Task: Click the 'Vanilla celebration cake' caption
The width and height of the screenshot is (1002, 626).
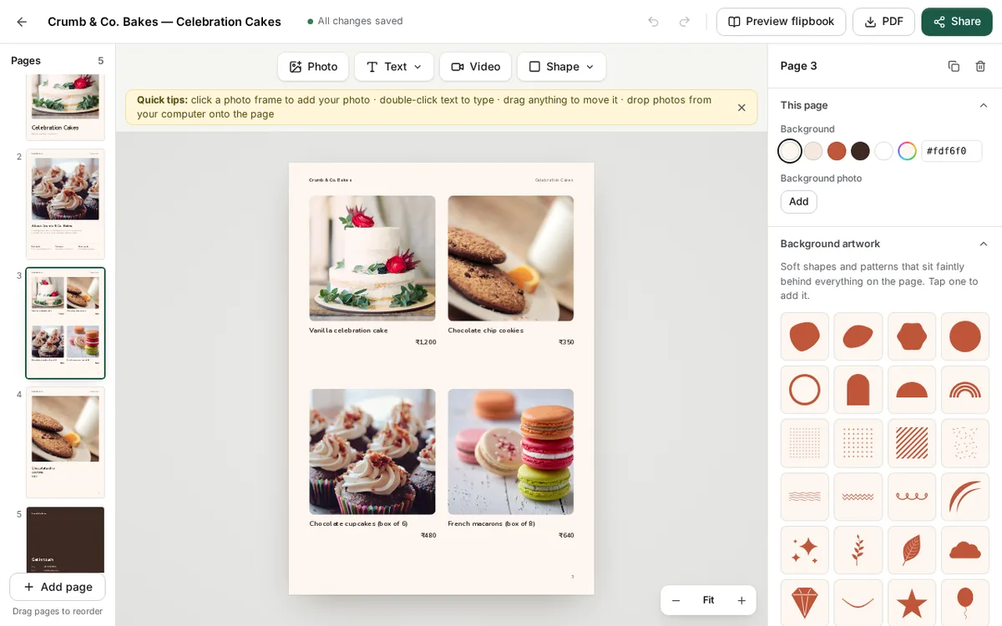Action: click(348, 331)
